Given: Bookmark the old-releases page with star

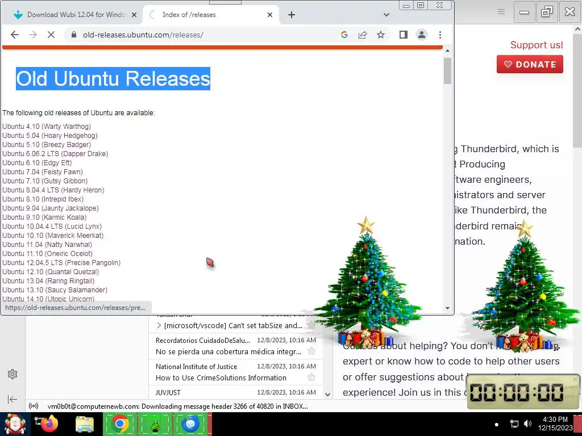Looking at the screenshot, I should pos(381,35).
